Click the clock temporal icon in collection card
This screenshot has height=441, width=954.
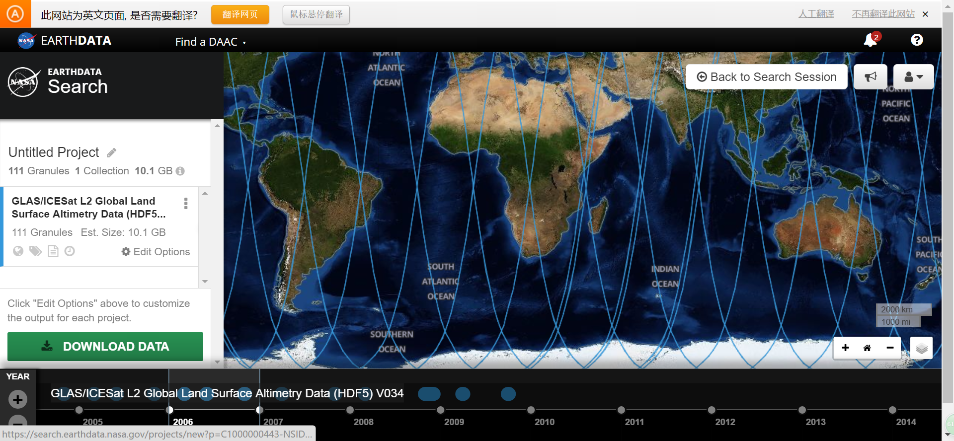pyautogui.click(x=70, y=251)
